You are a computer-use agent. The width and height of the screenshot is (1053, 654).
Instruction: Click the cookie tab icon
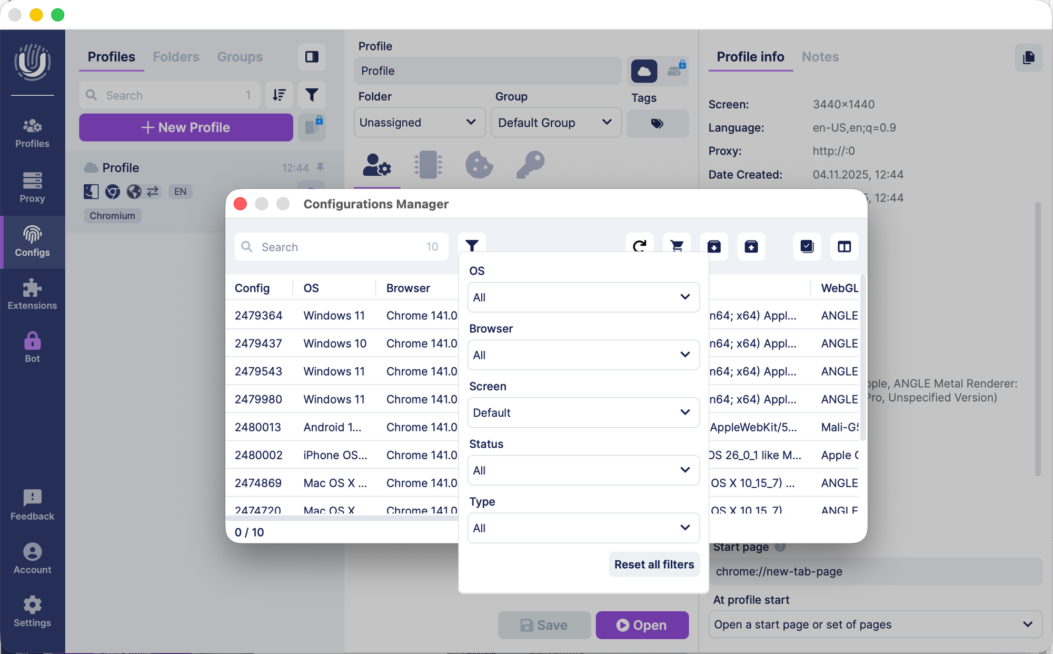point(479,165)
